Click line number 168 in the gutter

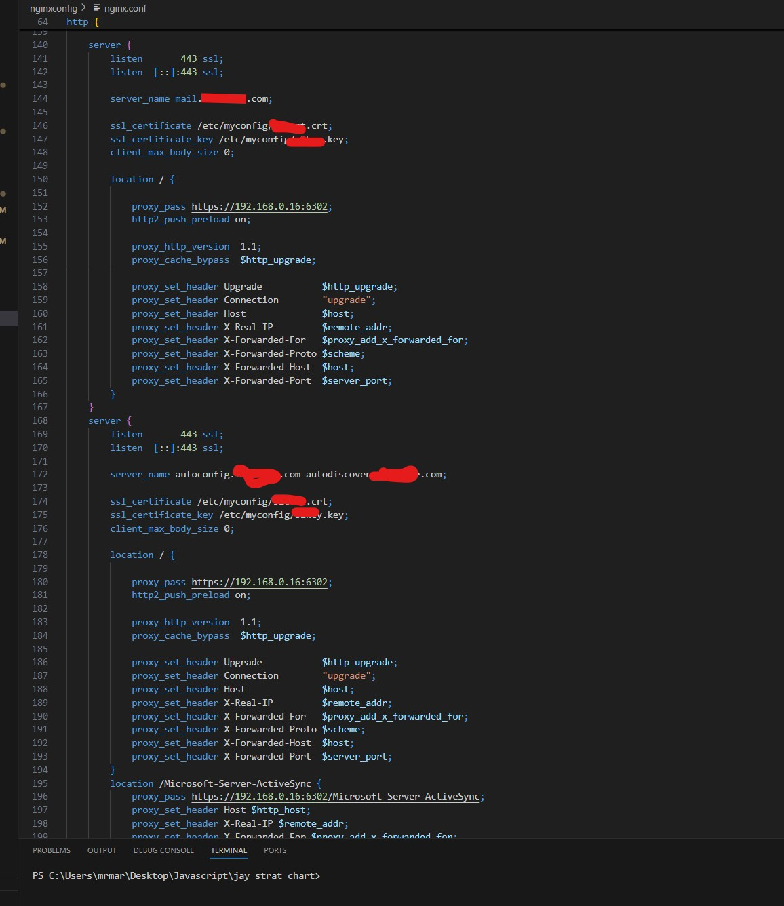(x=40, y=420)
